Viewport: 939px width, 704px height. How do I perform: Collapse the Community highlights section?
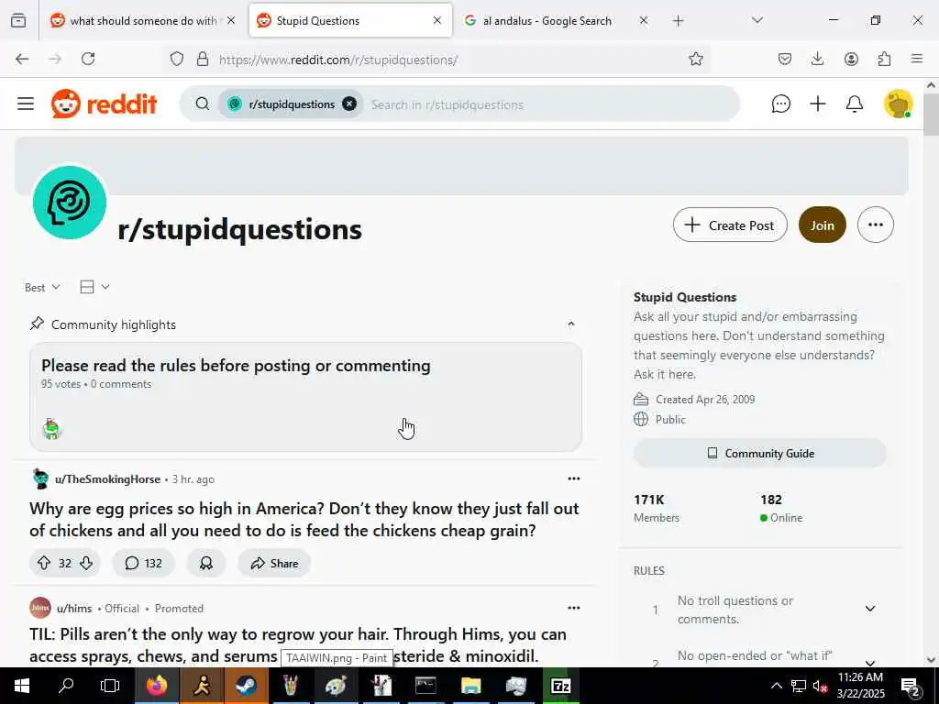tap(571, 324)
